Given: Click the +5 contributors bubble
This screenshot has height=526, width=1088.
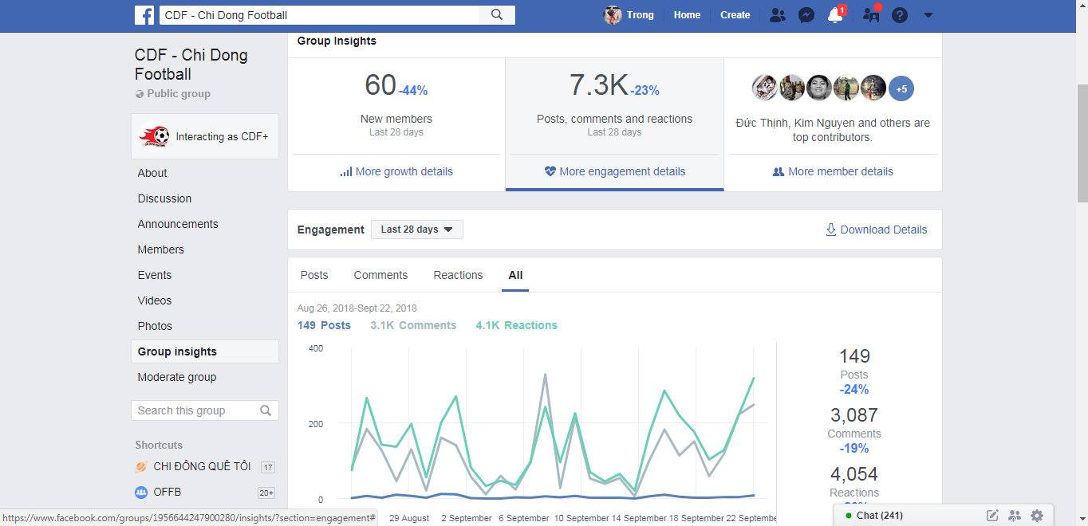Looking at the screenshot, I should pyautogui.click(x=901, y=89).
